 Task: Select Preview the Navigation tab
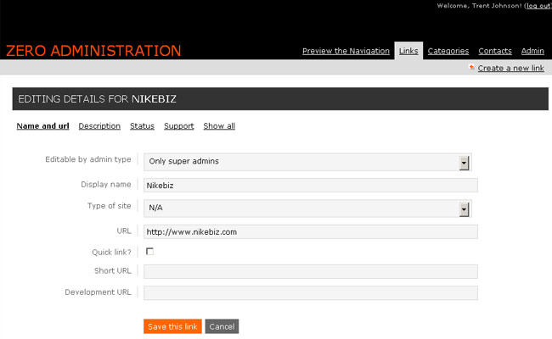pos(346,51)
